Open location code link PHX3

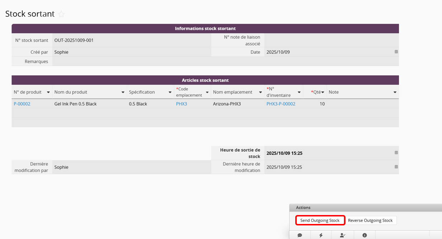pos(181,104)
